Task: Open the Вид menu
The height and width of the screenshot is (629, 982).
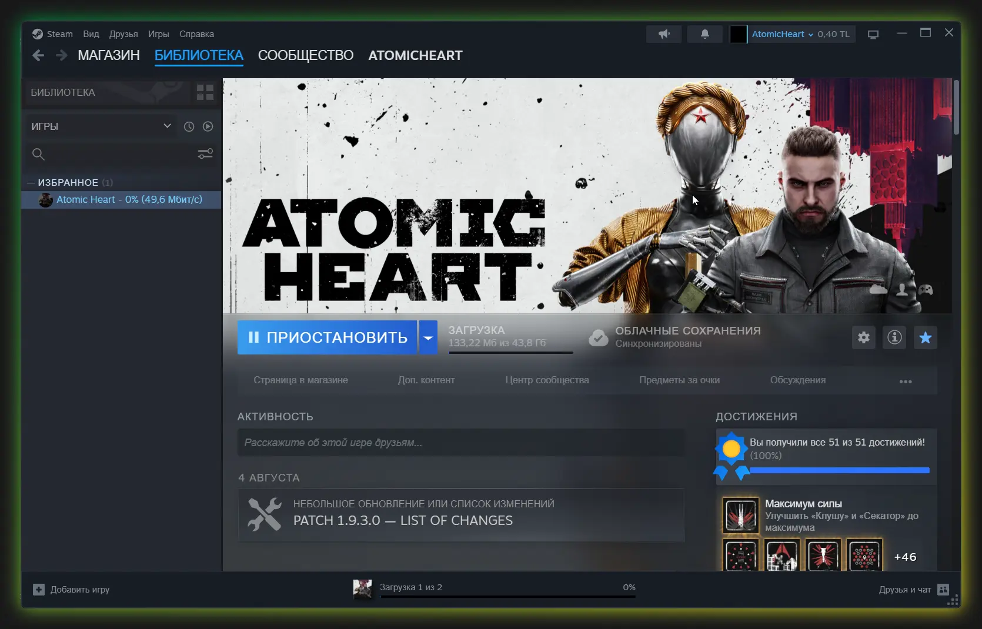Action: [x=91, y=34]
